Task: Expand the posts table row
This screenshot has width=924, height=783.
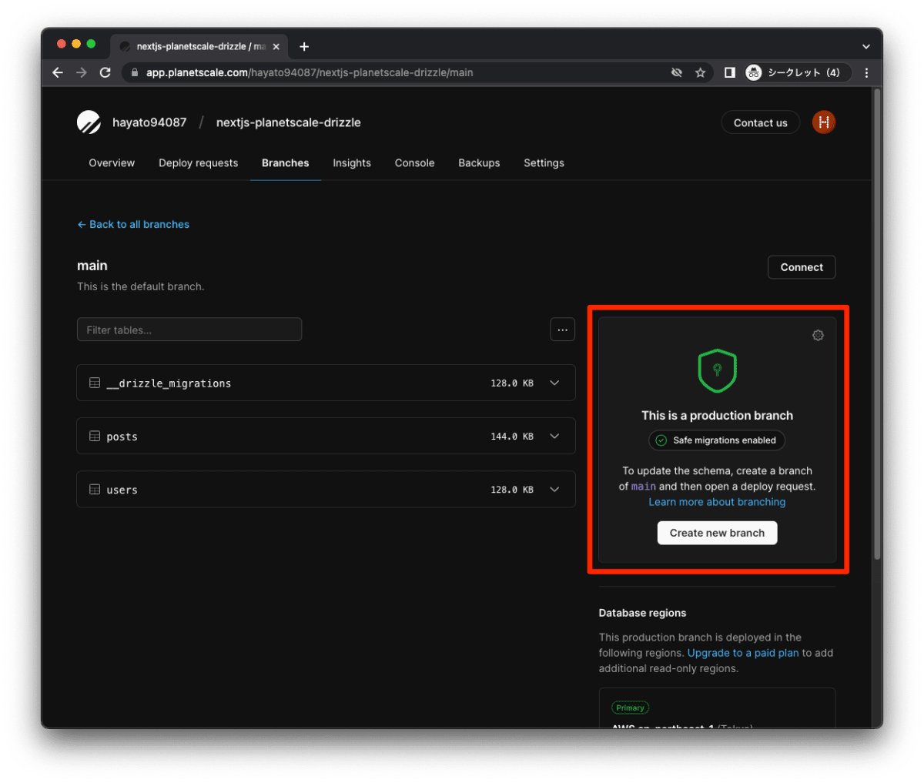Action: click(554, 436)
